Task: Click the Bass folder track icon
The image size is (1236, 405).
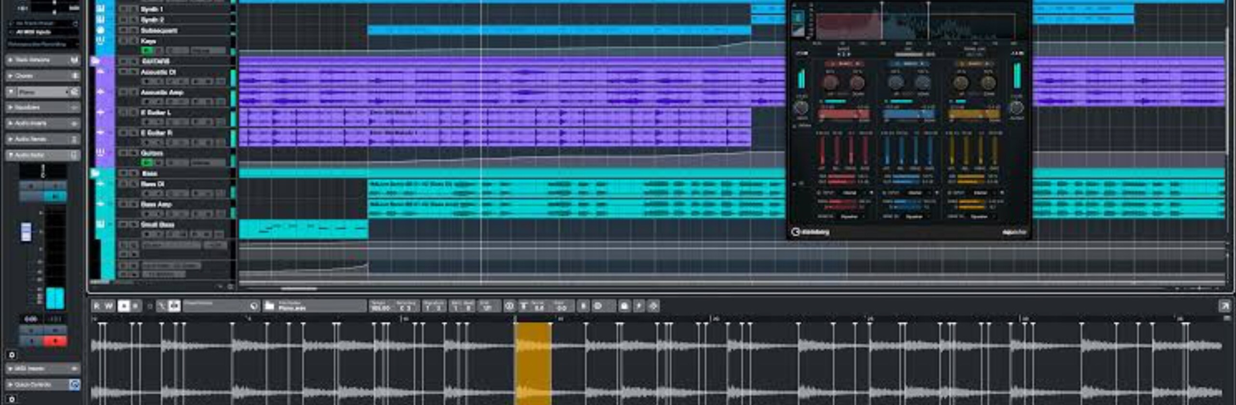Action: coord(95,173)
